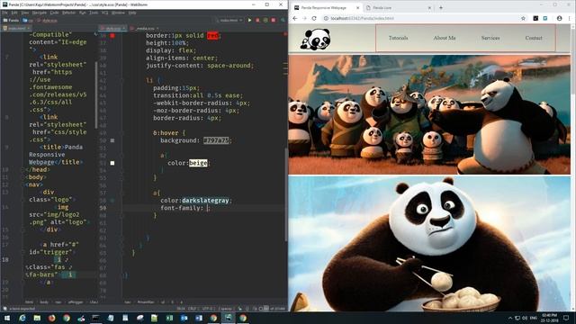Click the site info icon in address bar
This screenshot has height=324, width=576.
pyautogui.click(x=326, y=18)
